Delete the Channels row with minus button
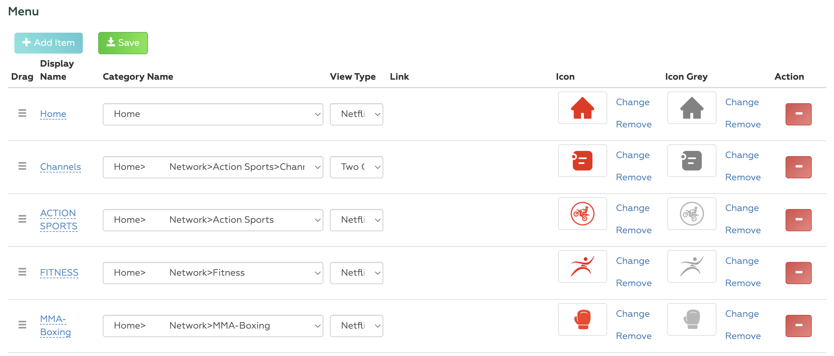The height and width of the screenshot is (356, 834). coord(798,167)
